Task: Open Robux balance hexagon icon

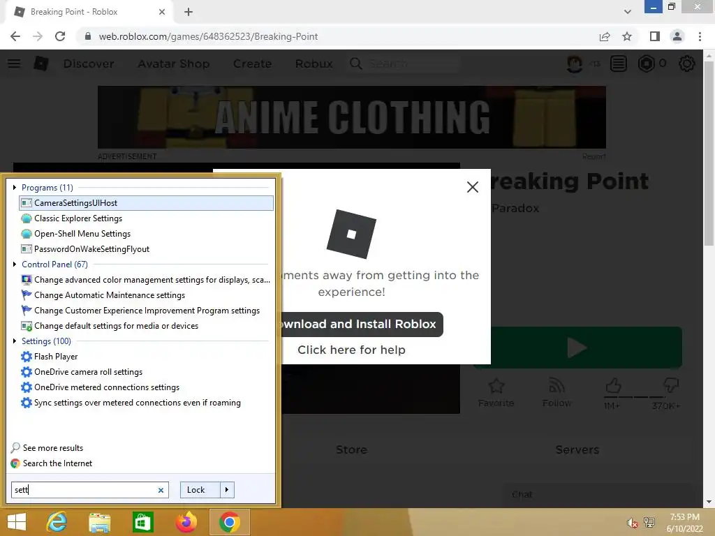Action: [x=646, y=64]
